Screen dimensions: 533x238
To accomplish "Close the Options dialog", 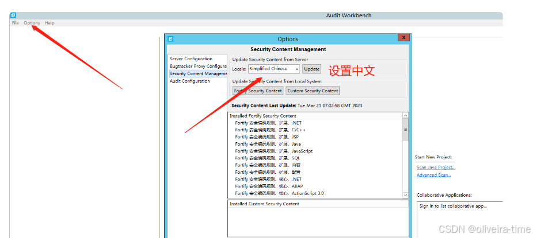I will 403,38.
